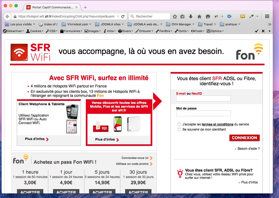The width and height of the screenshot is (279, 198).
Task: Click the phones and tablet image
Action: [72, 119]
